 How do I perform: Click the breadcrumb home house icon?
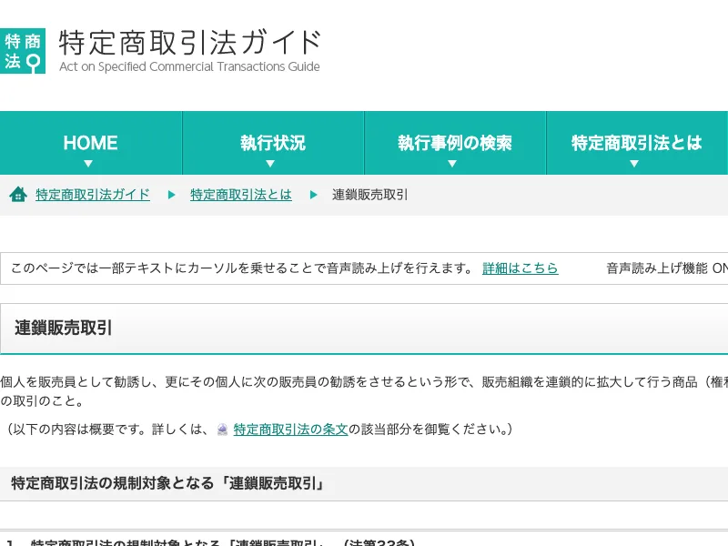coord(18,194)
